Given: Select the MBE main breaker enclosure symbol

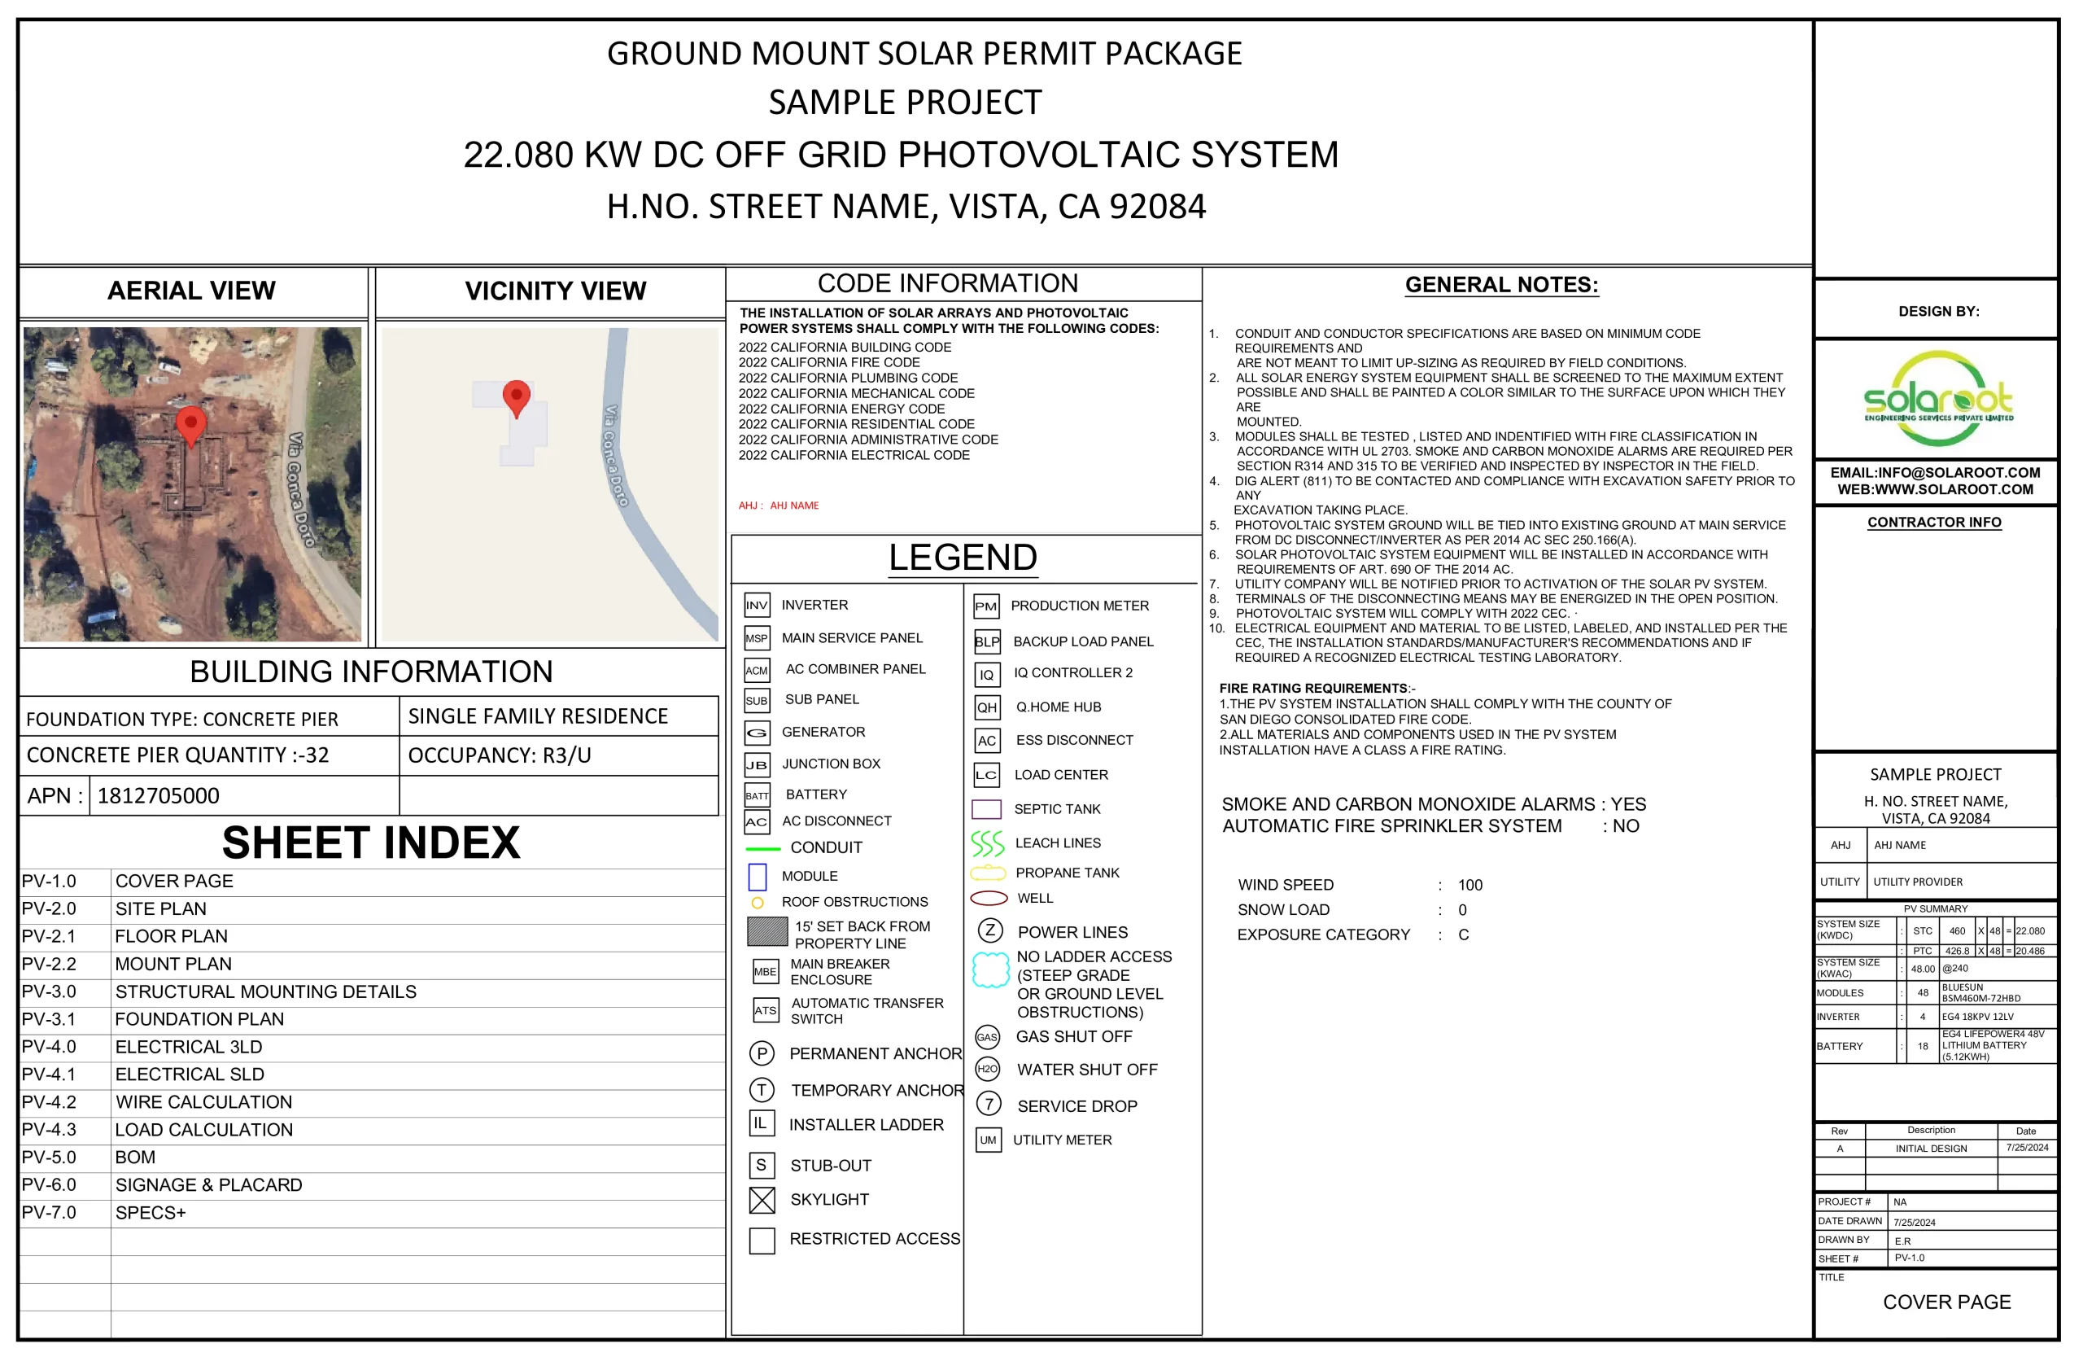Looking at the screenshot, I should 765,972.
